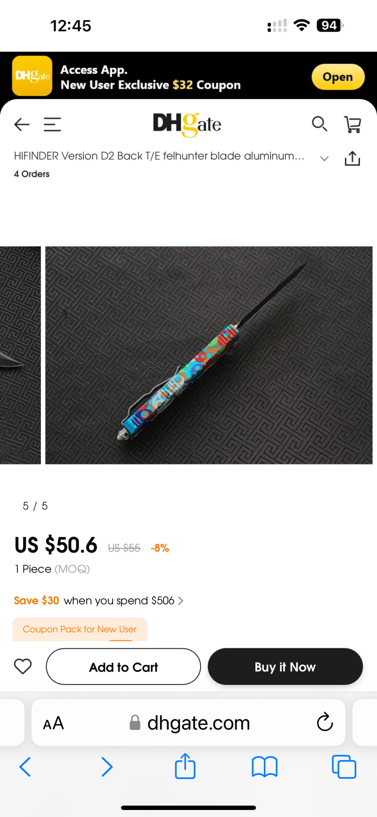Share product using upload arrow icon
Image resolution: width=377 pixels, height=817 pixels.
[352, 158]
